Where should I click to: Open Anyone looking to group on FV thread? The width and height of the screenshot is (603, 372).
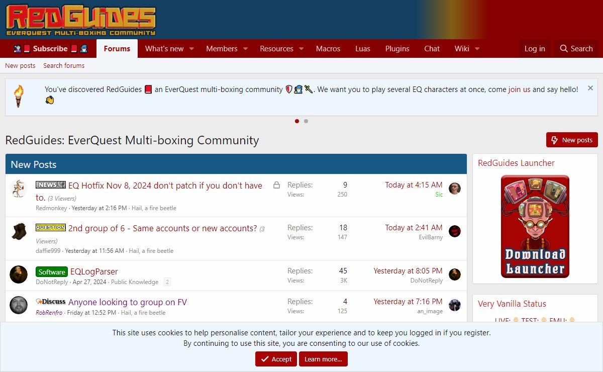[x=128, y=302]
